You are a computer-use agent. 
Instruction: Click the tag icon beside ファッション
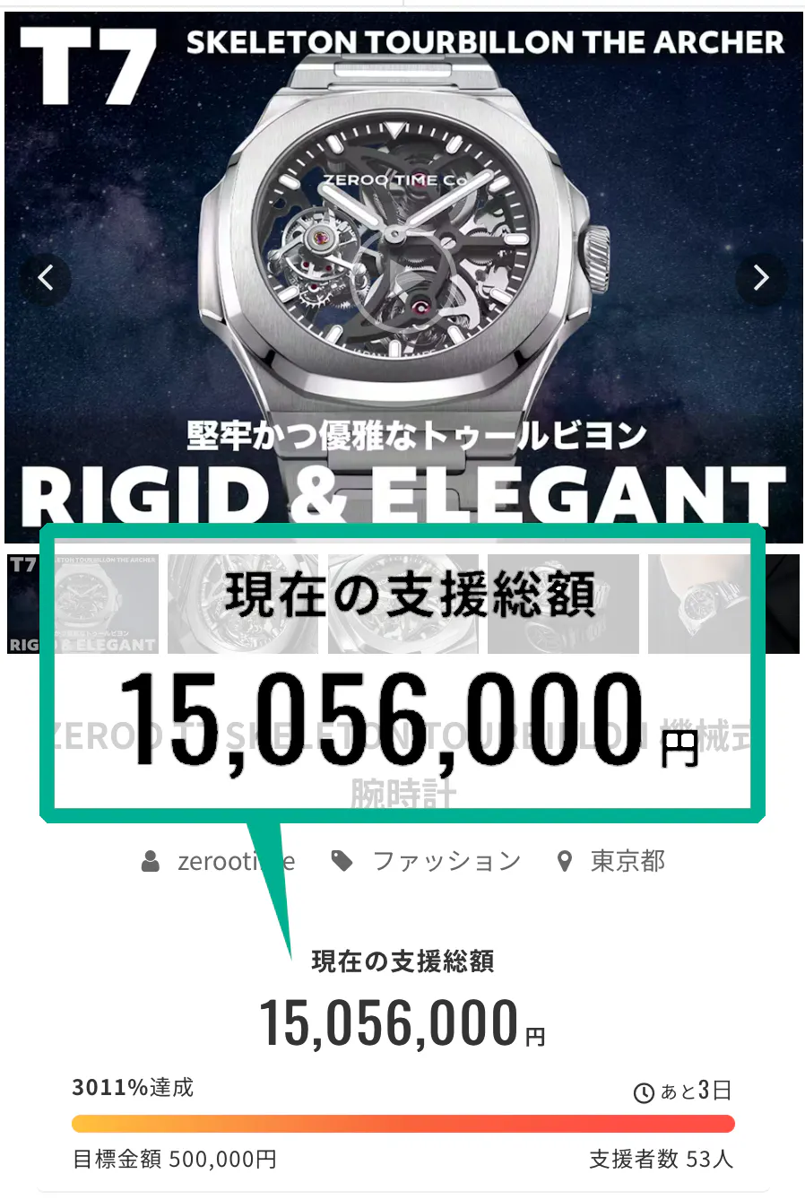tap(342, 862)
